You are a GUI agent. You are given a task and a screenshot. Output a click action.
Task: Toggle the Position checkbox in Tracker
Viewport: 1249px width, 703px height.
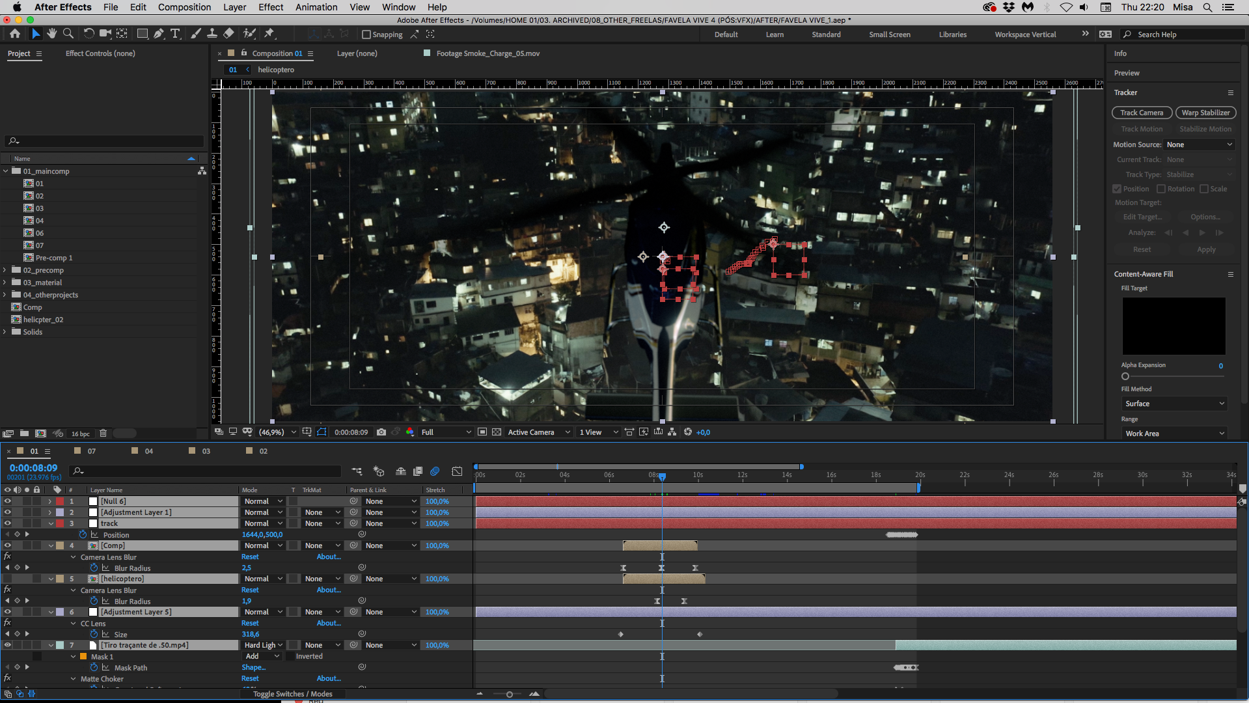tap(1117, 189)
